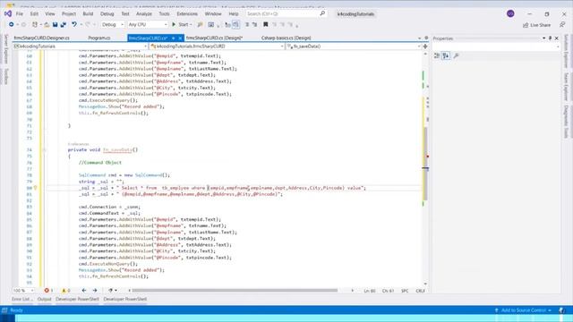Open the Build menu

[88, 14]
